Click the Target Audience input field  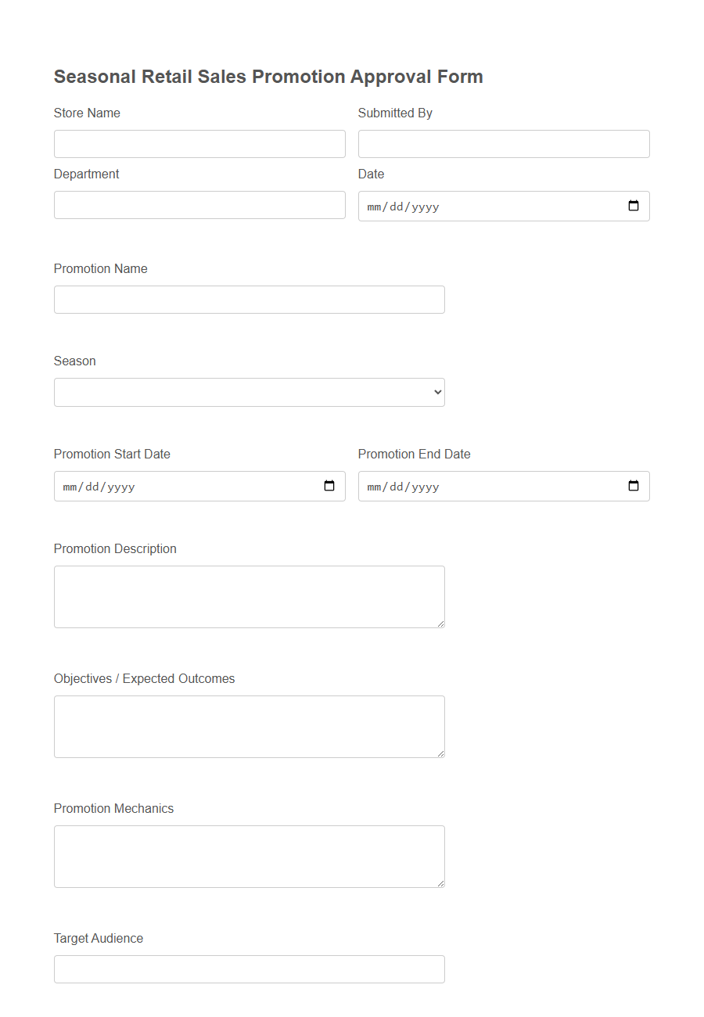pos(249,969)
